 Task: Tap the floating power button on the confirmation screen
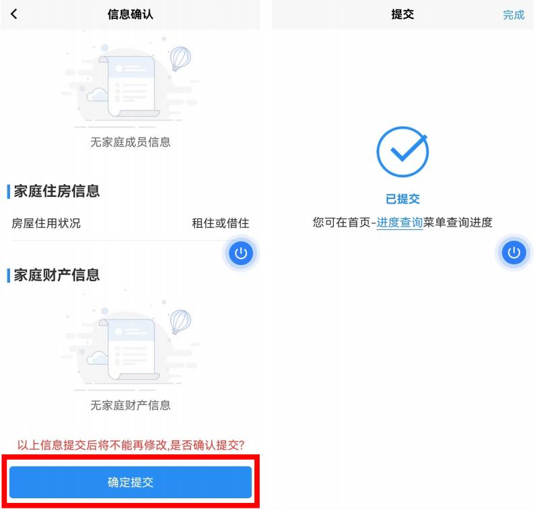click(x=241, y=253)
